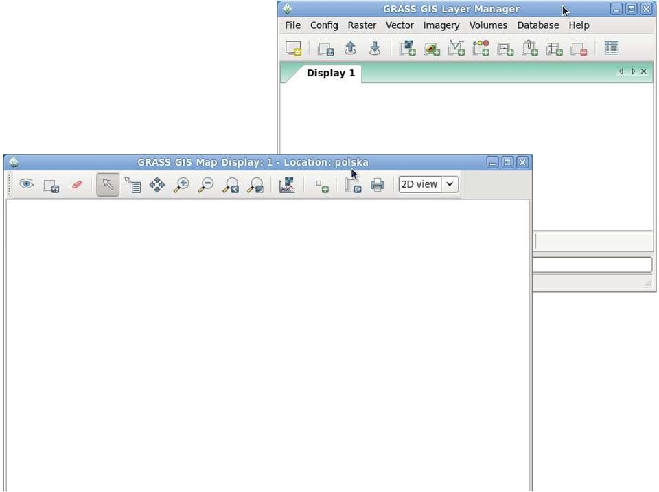The height and width of the screenshot is (492, 659).
Task: Close the GRASS GIS Map Display window
Action: pos(522,162)
